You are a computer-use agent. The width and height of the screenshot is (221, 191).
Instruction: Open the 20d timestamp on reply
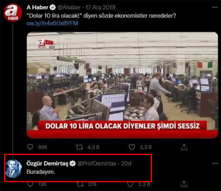point(126,164)
